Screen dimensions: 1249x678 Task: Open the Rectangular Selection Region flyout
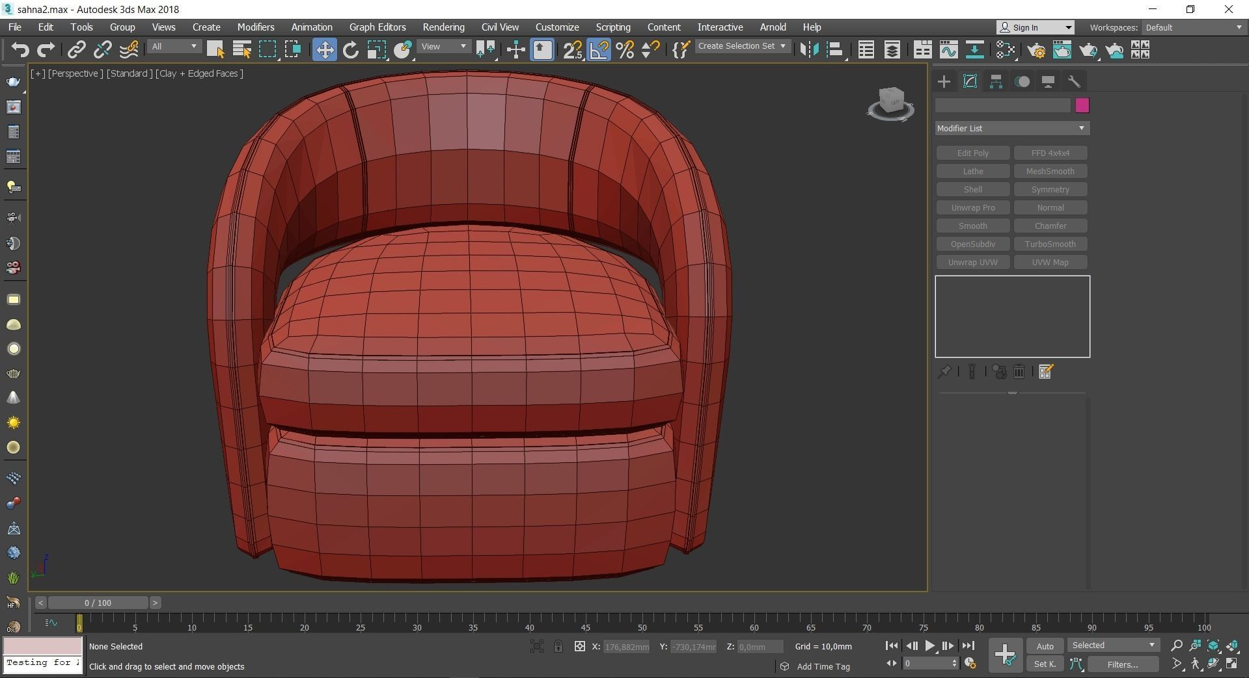pos(268,49)
